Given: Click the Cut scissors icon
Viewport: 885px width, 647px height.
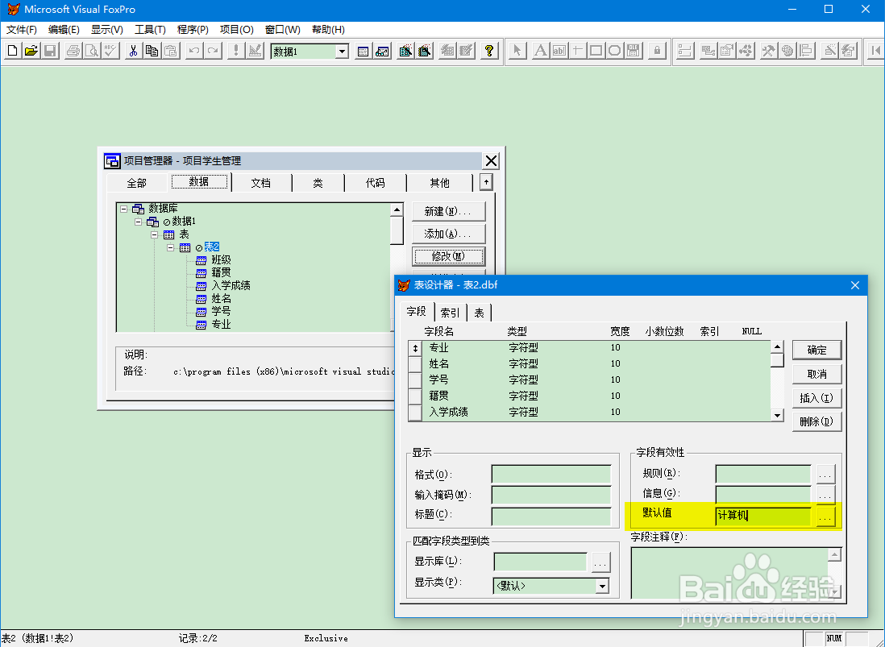Looking at the screenshot, I should pyautogui.click(x=133, y=51).
